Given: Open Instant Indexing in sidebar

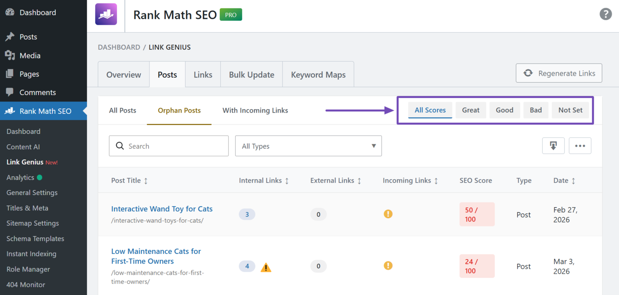Looking at the screenshot, I should click(31, 254).
